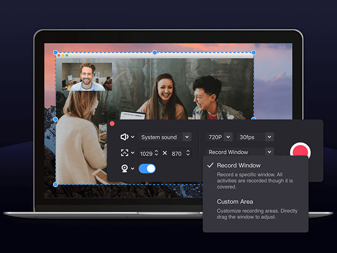Screen dimensions: 337x253
Task: Click the top-center selection handle
Action: click(155, 52)
